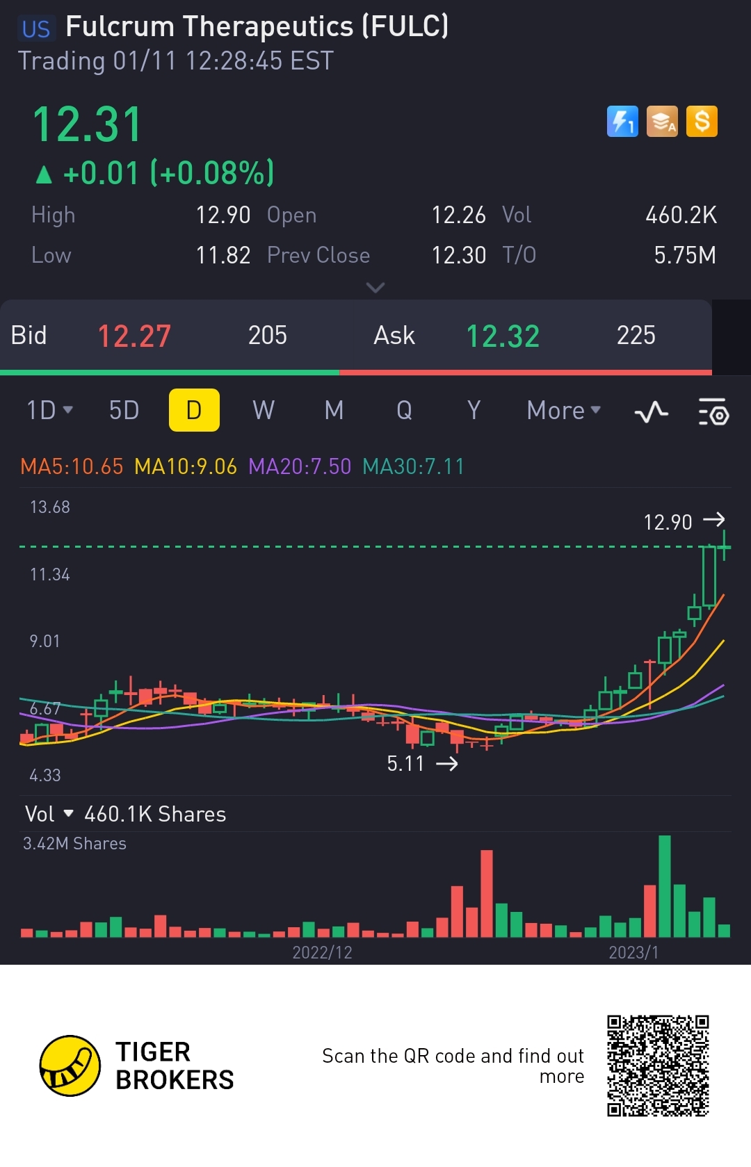The width and height of the screenshot is (751, 1167).
Task: Tap the High value 12.90
Action: tap(223, 215)
